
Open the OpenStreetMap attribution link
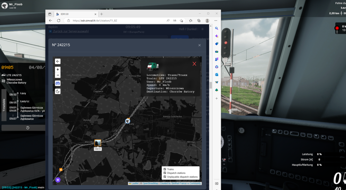pos(150,183)
